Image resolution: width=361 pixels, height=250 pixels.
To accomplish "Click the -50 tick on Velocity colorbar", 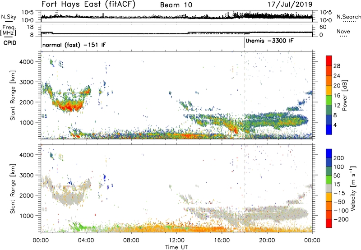I will click(339, 202).
